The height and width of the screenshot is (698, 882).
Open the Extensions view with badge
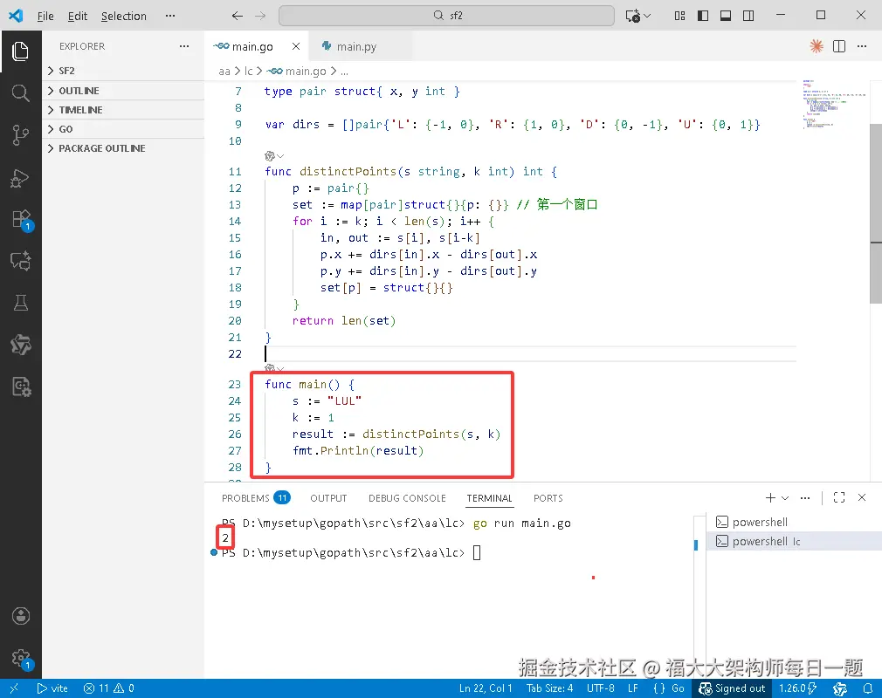tap(21, 219)
